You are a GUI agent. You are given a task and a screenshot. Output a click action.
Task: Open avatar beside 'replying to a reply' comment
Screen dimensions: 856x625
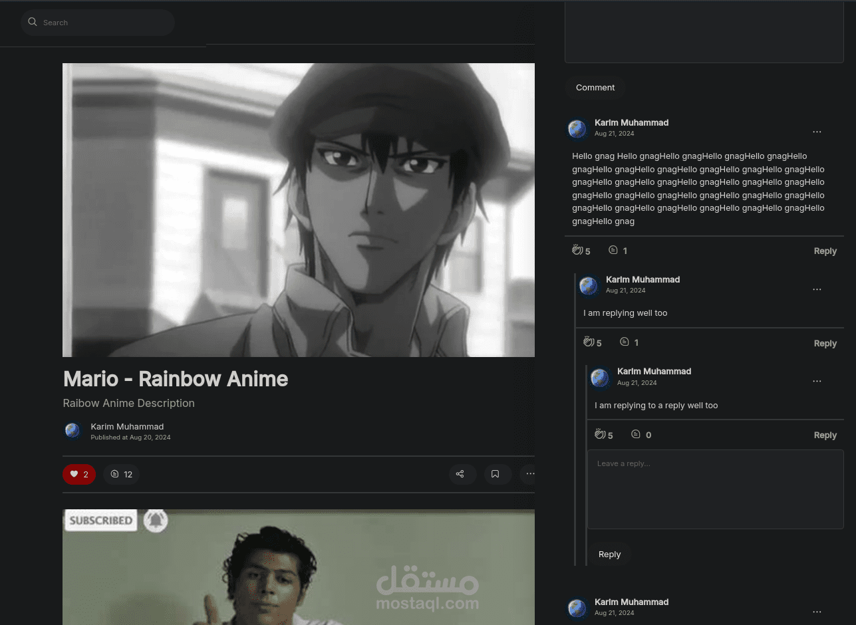pos(599,378)
